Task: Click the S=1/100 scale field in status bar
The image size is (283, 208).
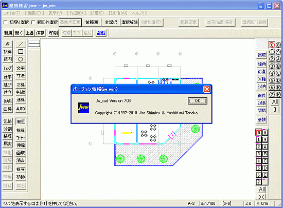Action: [208, 203]
